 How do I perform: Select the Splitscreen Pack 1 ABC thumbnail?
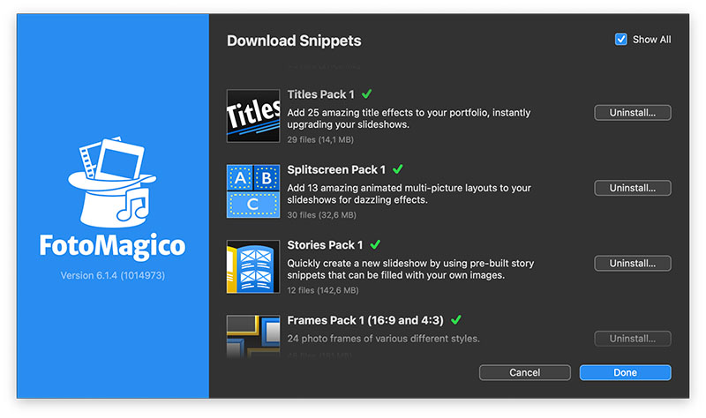click(253, 191)
